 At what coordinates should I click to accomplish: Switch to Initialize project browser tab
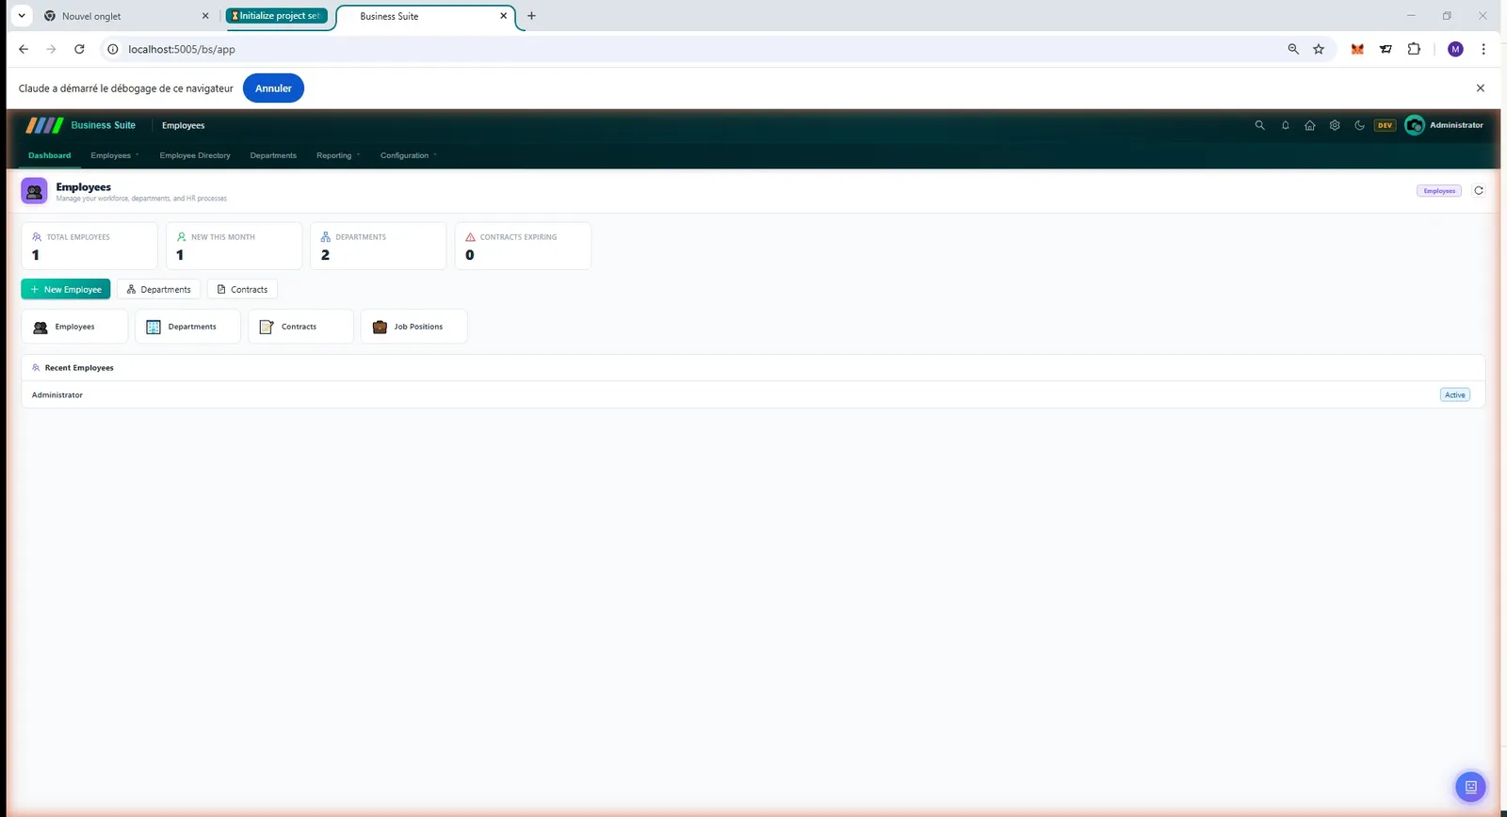pos(277,16)
